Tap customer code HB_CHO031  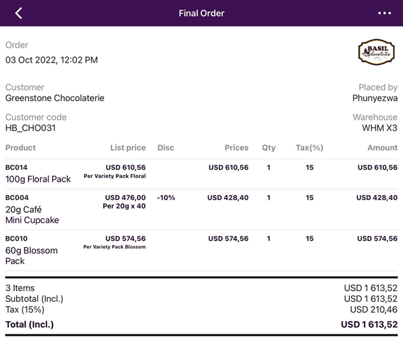tap(31, 128)
